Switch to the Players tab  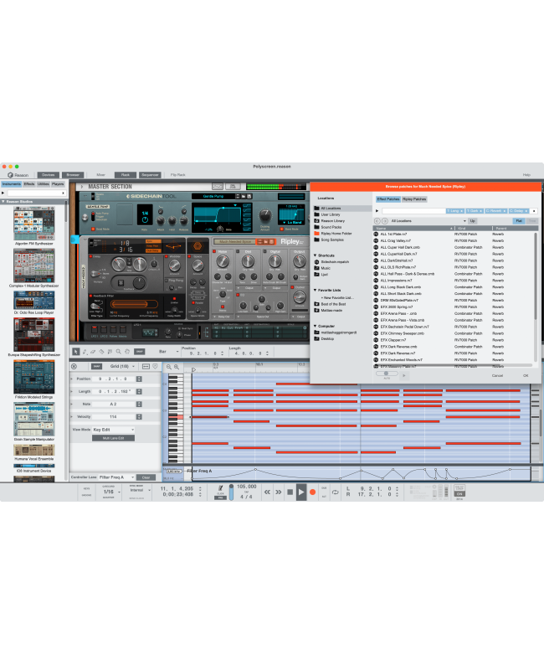(58, 184)
